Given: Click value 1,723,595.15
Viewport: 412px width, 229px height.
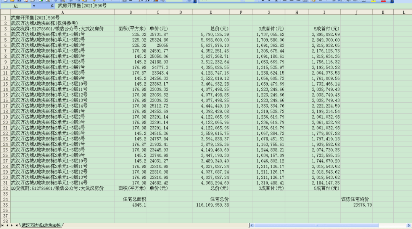Looking at the screenshot, I should 326,155.
